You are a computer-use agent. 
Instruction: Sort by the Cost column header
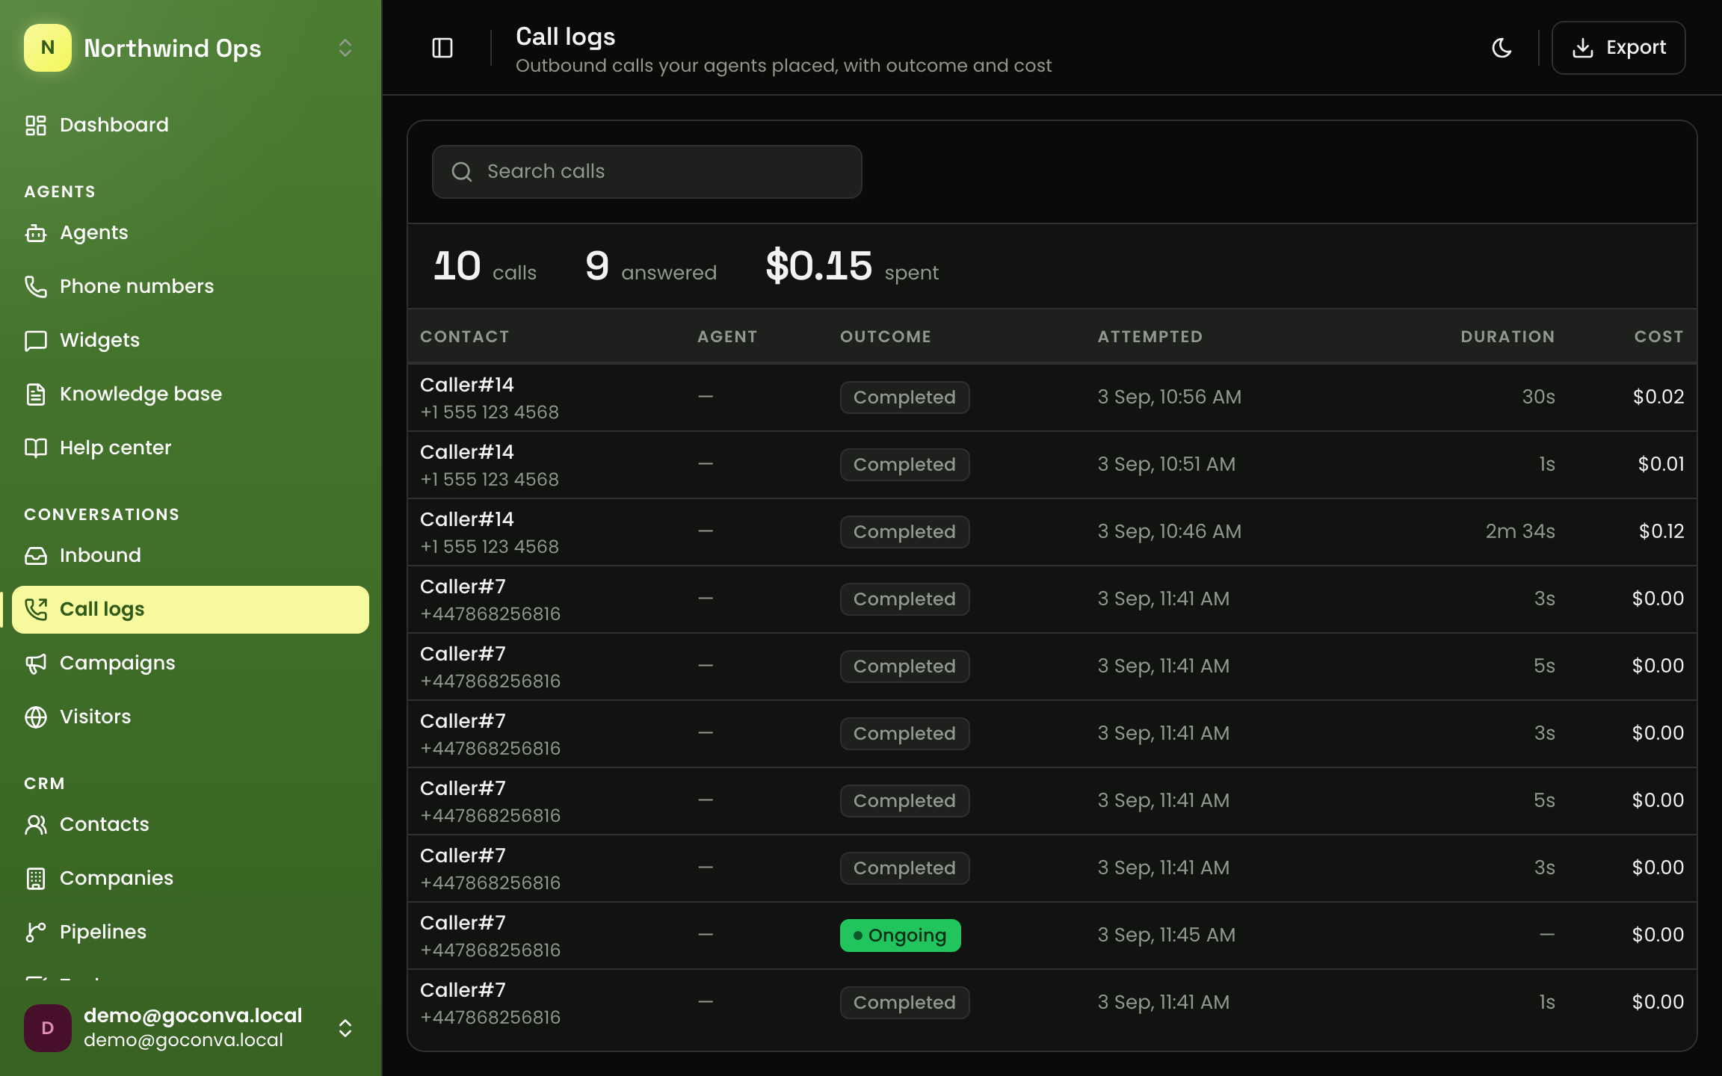coord(1659,337)
